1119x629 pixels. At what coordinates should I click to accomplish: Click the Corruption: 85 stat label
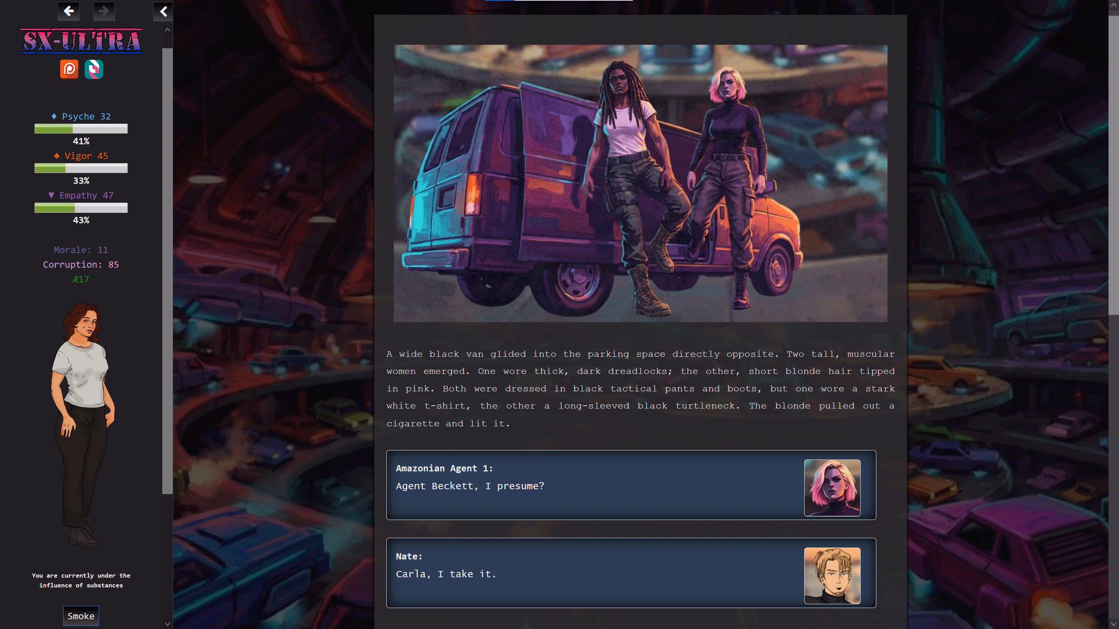pos(81,265)
